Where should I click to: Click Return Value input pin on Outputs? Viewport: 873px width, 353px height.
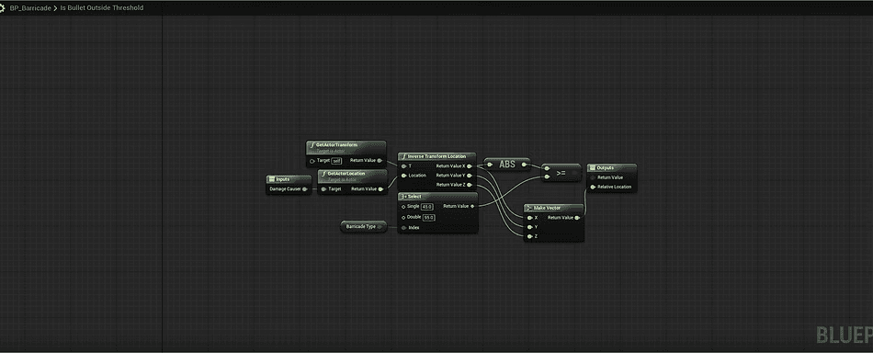click(593, 177)
